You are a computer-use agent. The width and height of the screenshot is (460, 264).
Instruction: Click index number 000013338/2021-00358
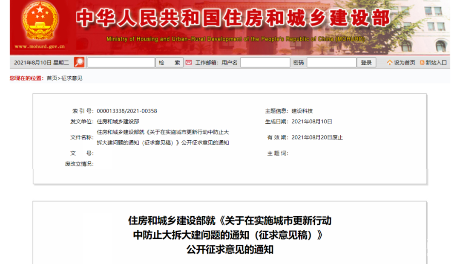(127, 111)
